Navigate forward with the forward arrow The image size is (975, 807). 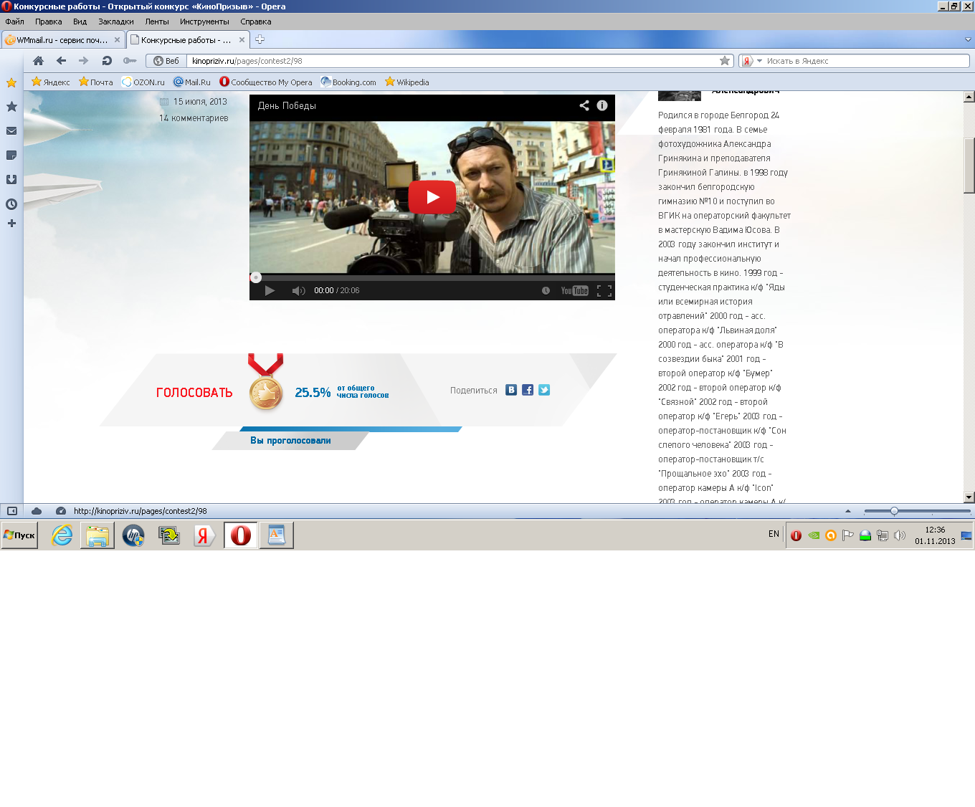click(83, 61)
